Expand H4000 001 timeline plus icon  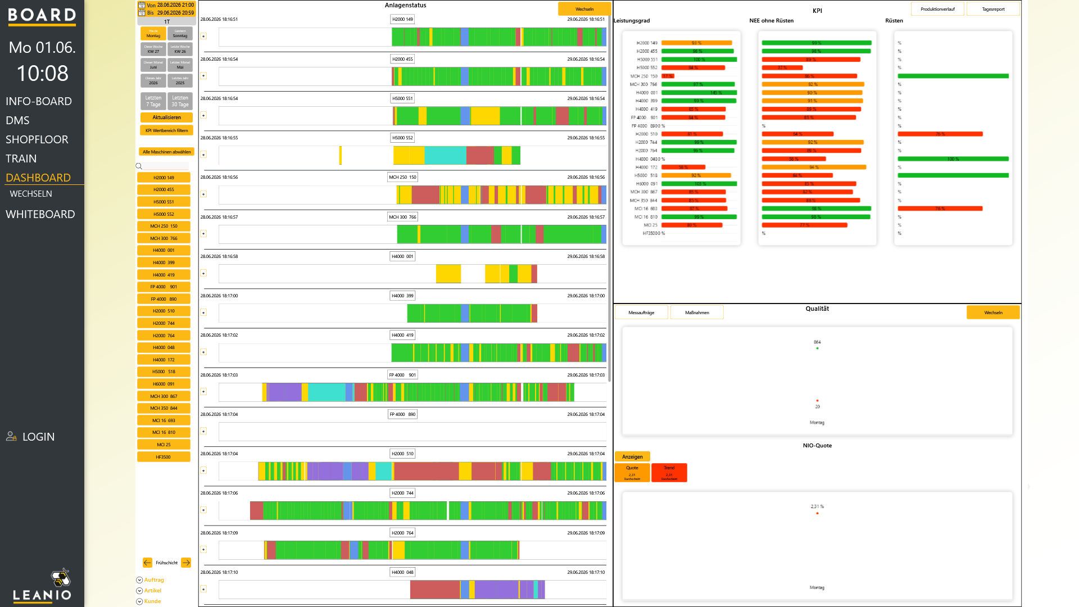[x=203, y=273]
